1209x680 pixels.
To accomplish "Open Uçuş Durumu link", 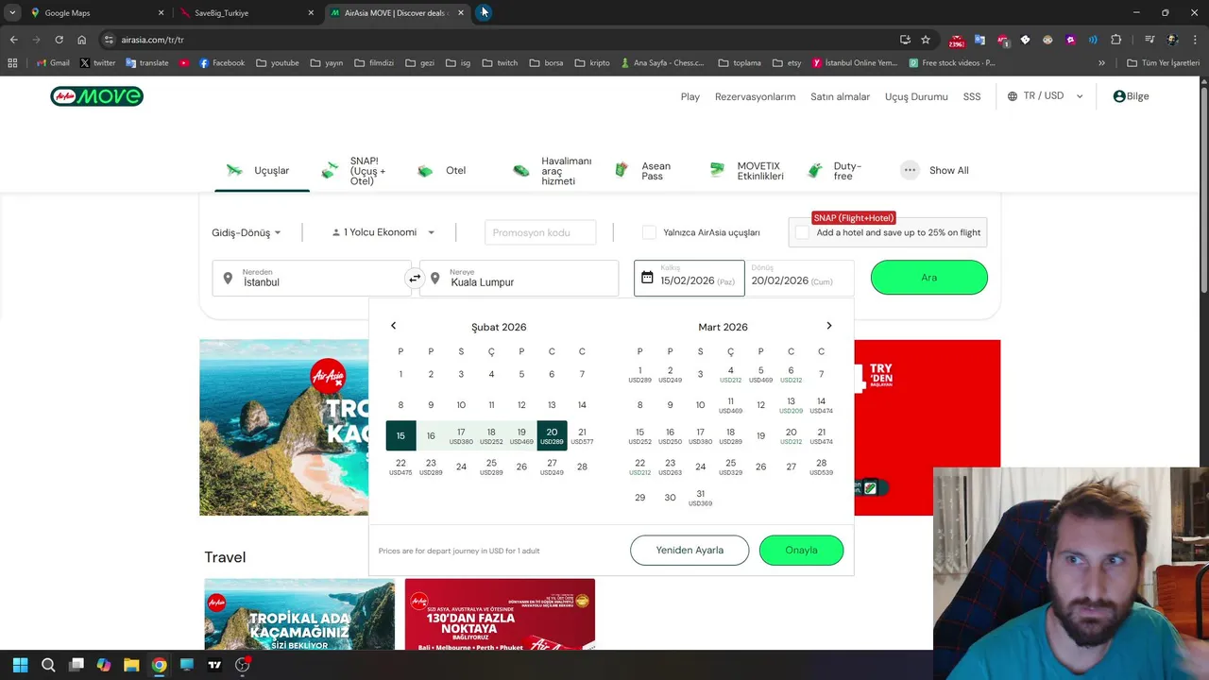I will tap(916, 96).
